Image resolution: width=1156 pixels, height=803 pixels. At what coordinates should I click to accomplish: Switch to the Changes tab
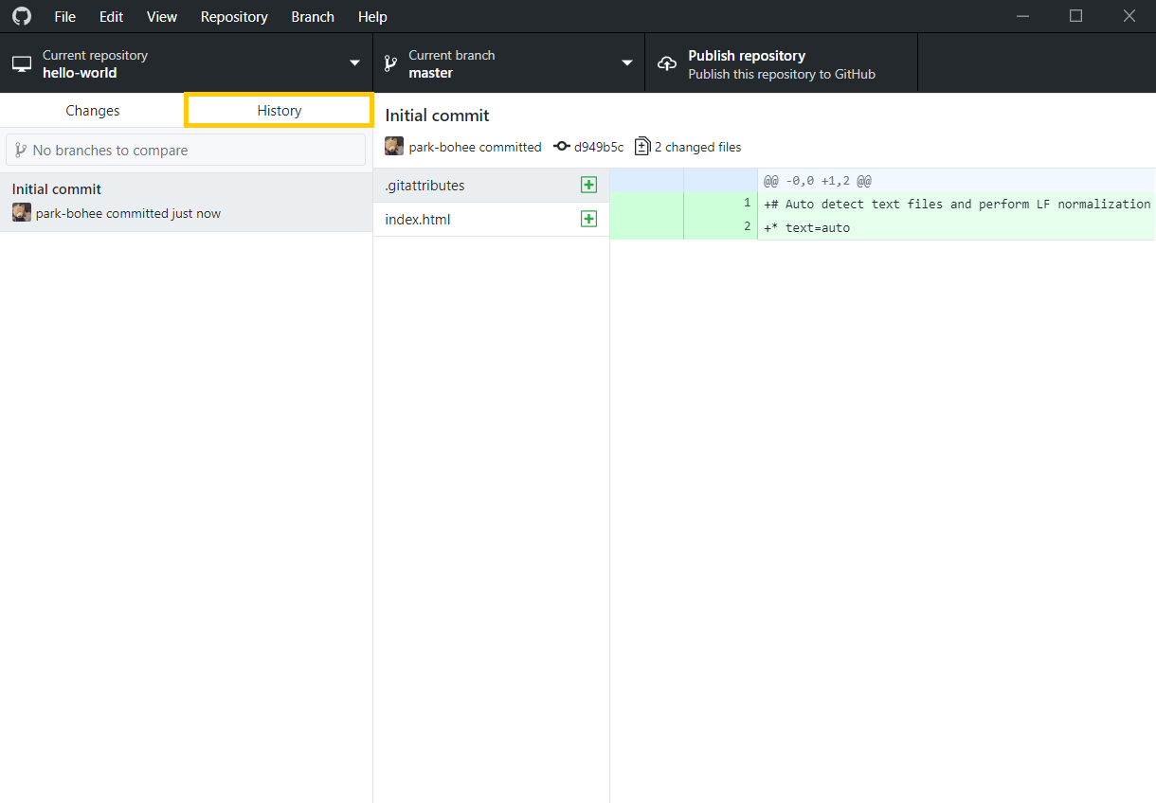point(93,111)
